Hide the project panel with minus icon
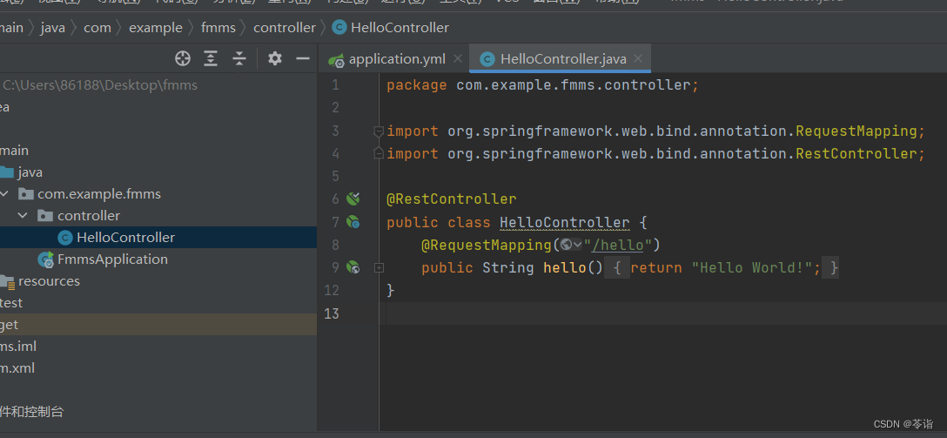Screen dimensions: 947x438 (303, 58)
